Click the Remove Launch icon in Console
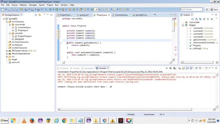Viewport: 220px width, 124px height. point(170,68)
